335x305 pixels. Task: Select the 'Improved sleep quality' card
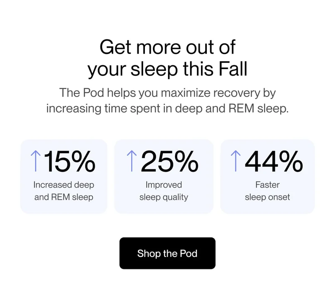click(164, 176)
